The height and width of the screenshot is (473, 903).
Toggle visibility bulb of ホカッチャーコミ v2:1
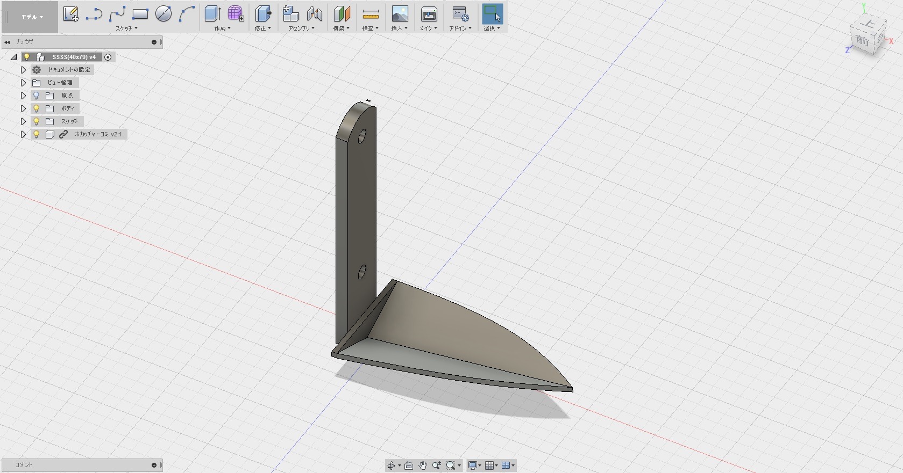(x=37, y=134)
